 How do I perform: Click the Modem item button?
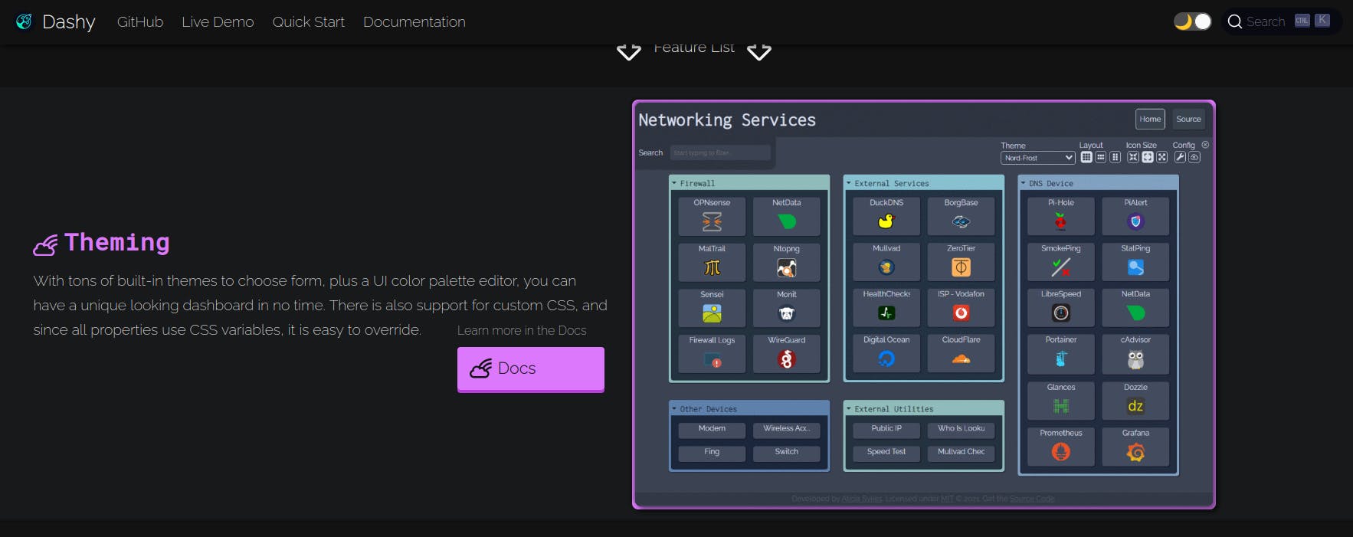click(x=712, y=429)
